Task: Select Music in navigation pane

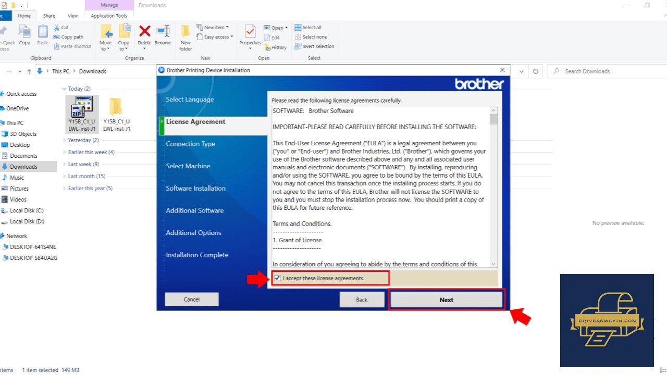Action: pos(17,178)
